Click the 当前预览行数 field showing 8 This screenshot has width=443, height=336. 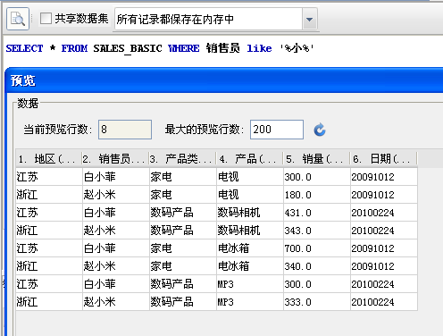125,130
